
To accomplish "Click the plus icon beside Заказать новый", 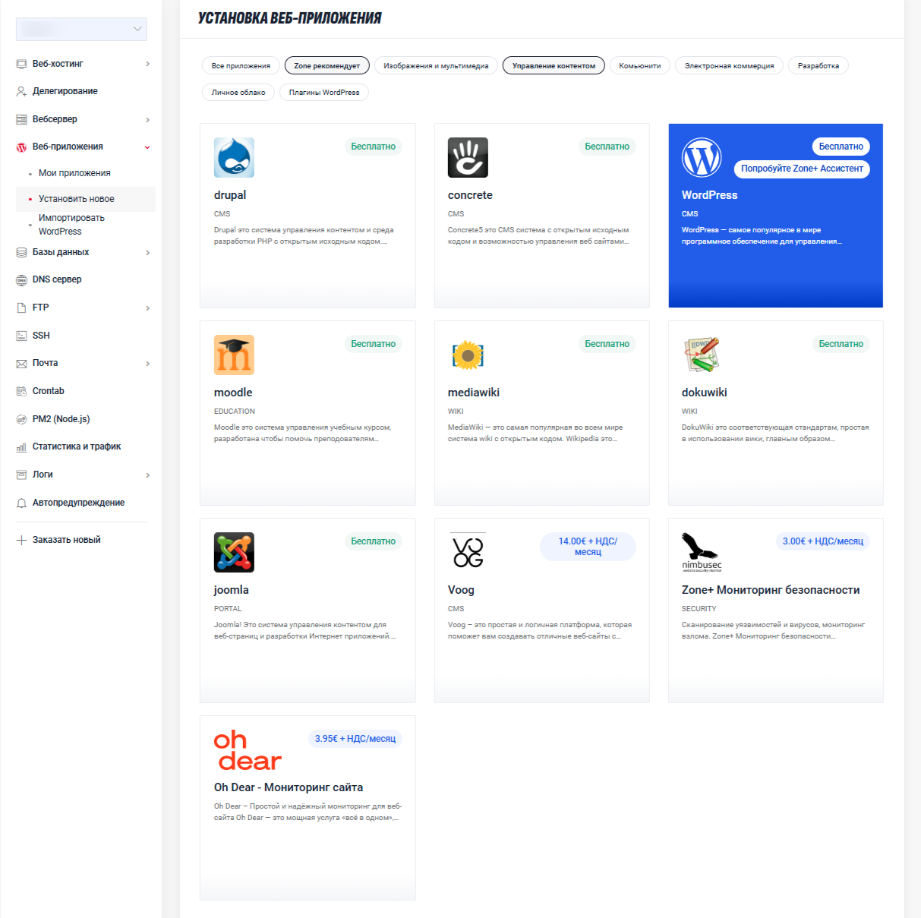I will [x=21, y=540].
